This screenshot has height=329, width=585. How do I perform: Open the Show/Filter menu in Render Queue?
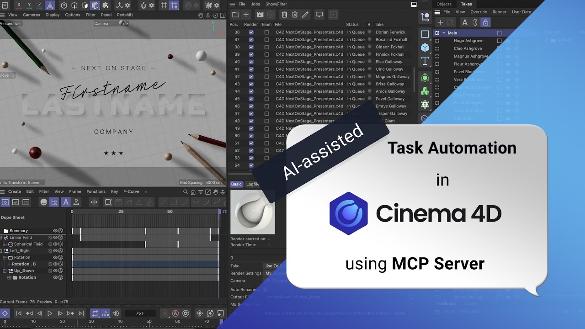[276, 4]
